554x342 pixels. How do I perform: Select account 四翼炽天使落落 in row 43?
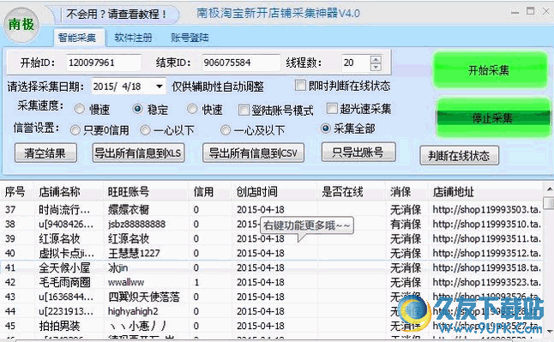tap(144, 297)
